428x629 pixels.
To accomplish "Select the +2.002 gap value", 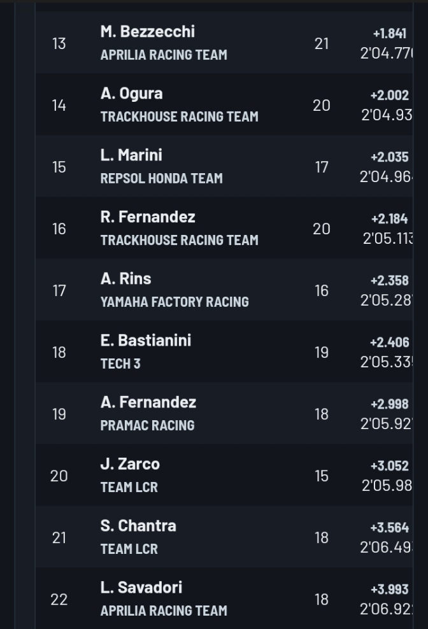I will pyautogui.click(x=389, y=95).
